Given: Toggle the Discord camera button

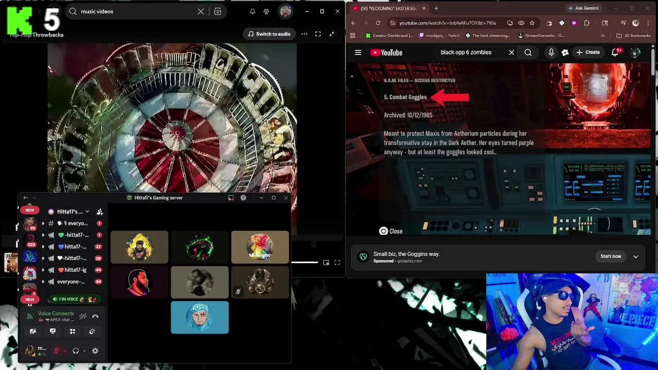Looking at the screenshot, I should tap(33, 331).
